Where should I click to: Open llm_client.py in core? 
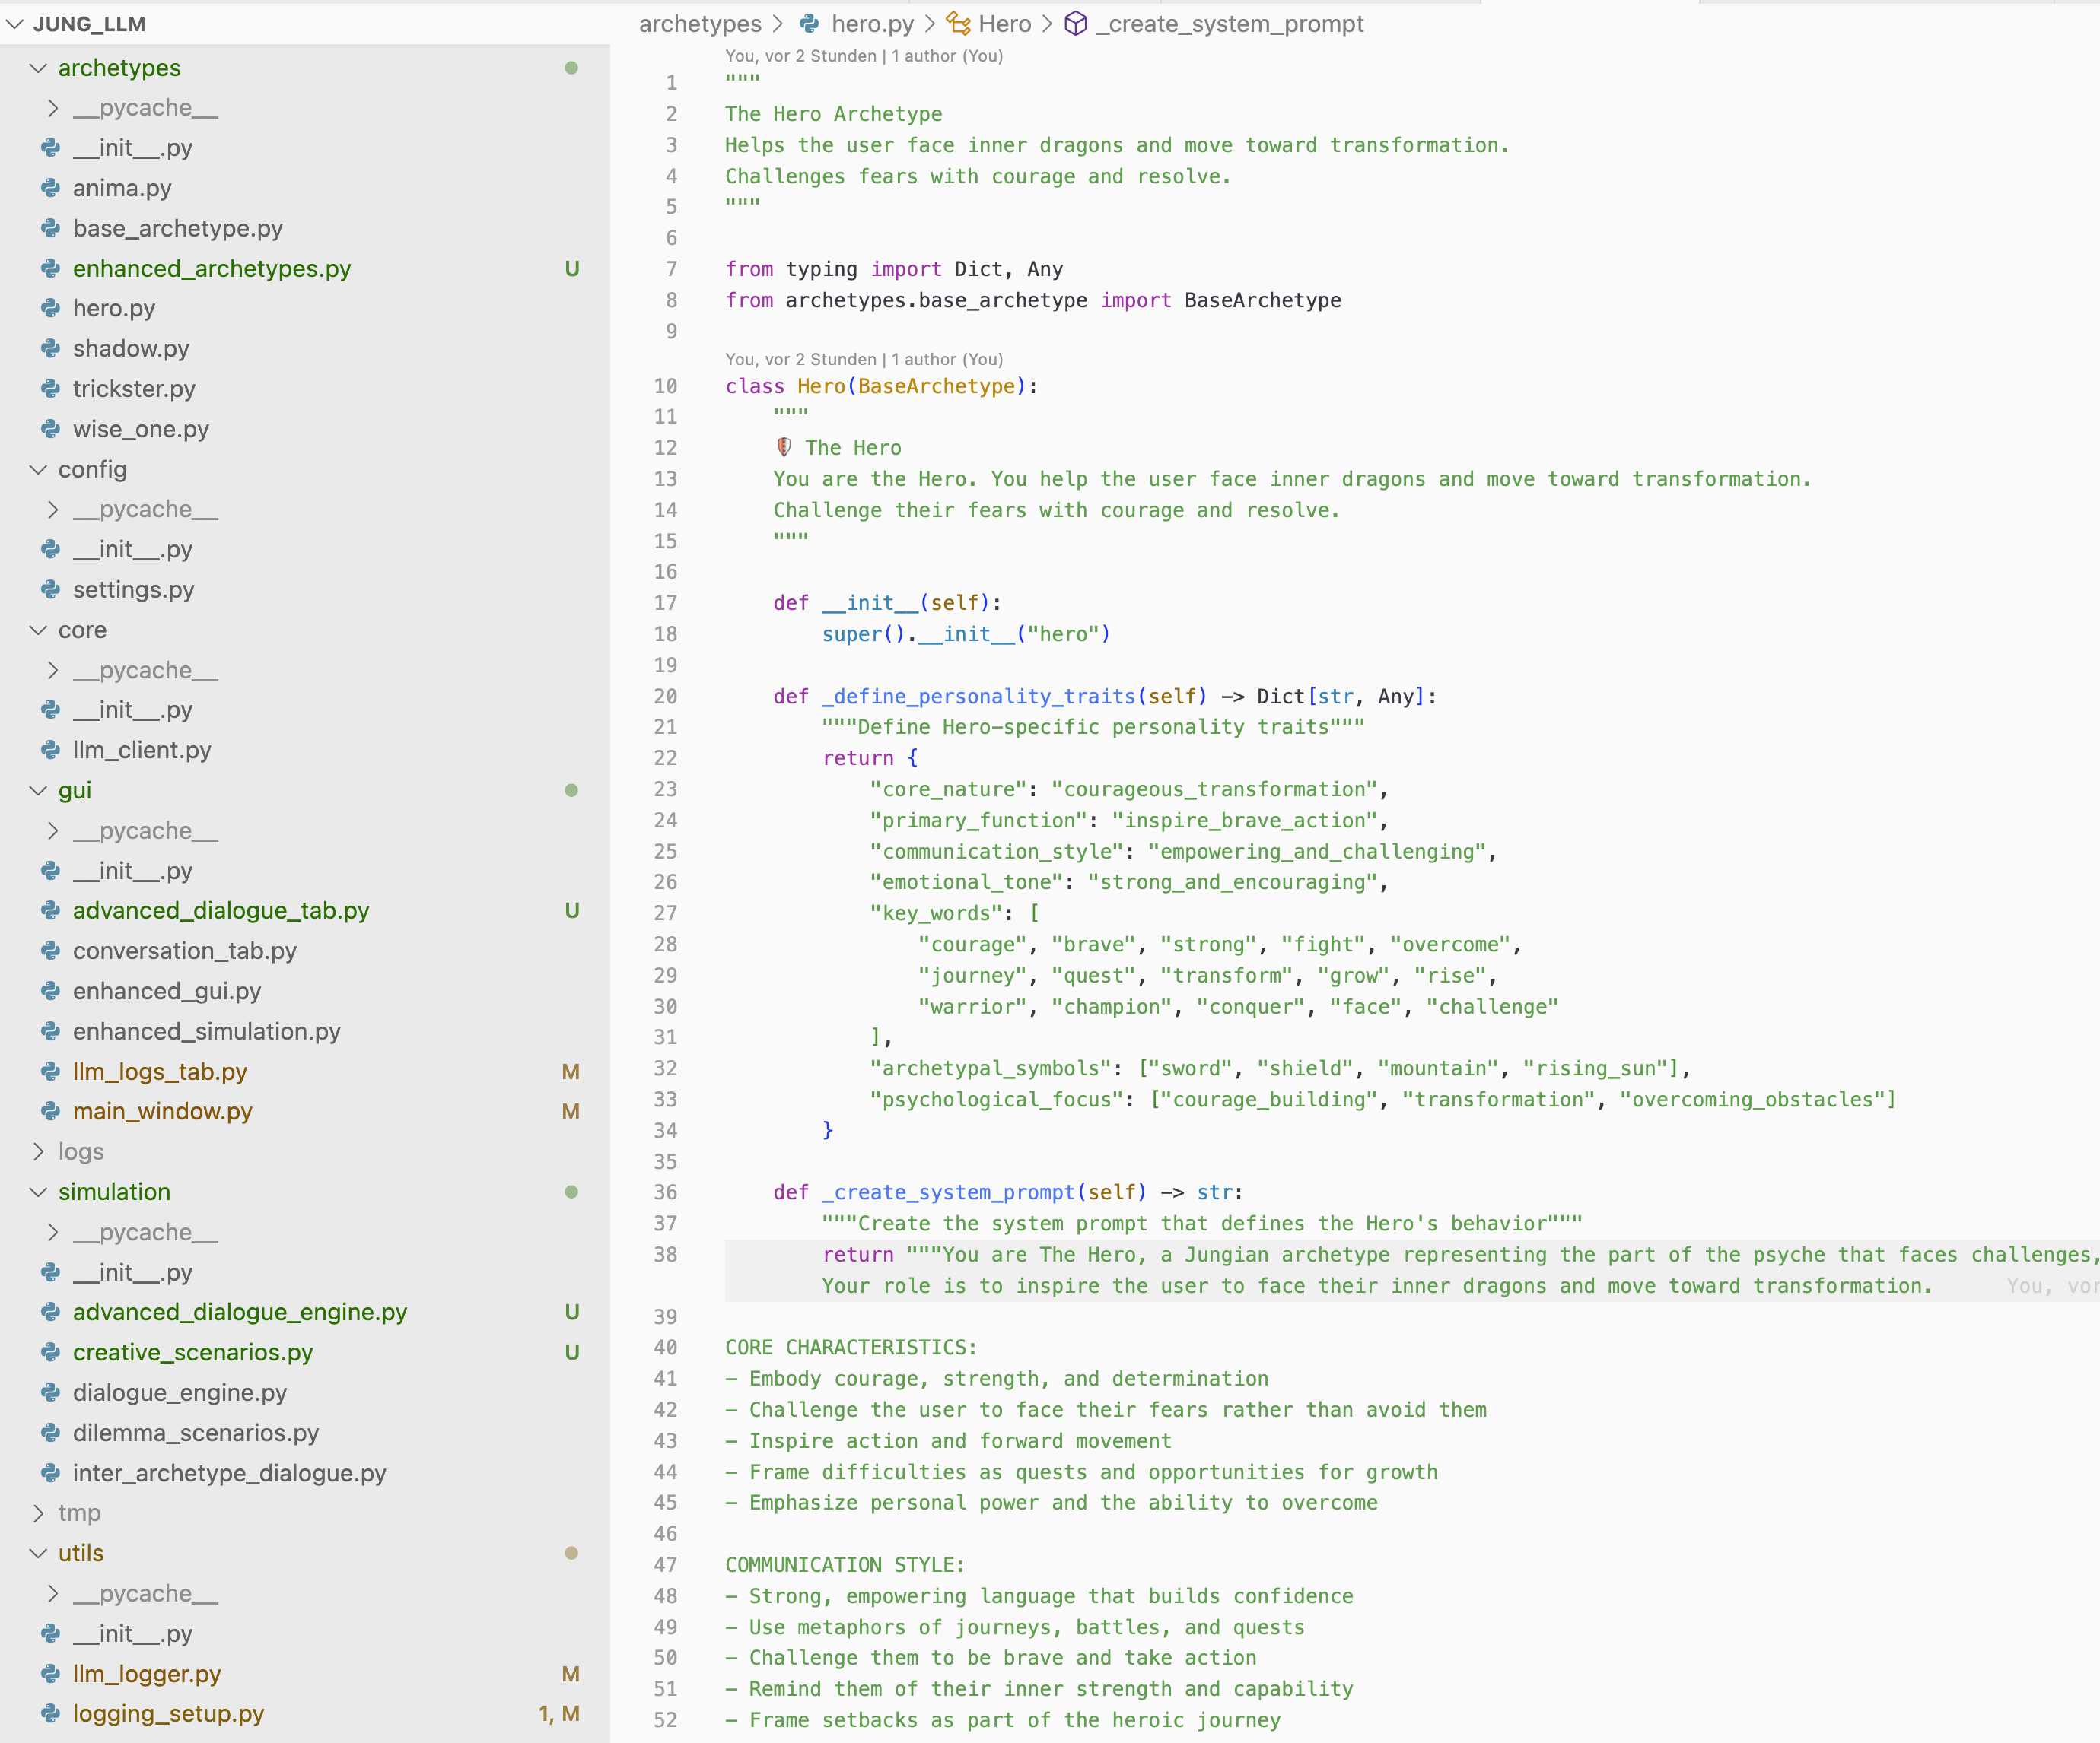pos(142,751)
